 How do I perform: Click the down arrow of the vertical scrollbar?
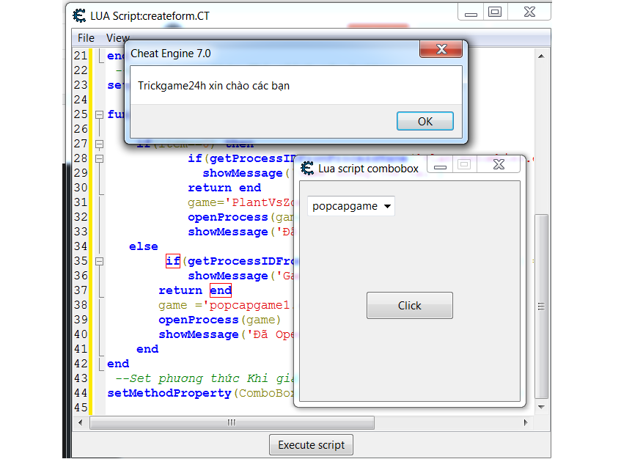click(x=541, y=405)
